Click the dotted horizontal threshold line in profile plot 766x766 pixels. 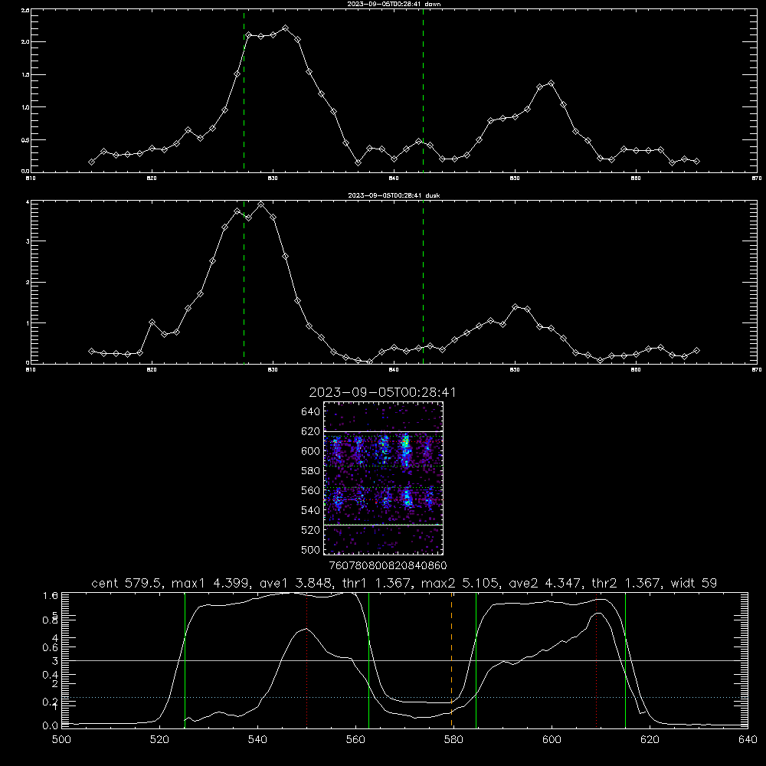(x=404, y=698)
